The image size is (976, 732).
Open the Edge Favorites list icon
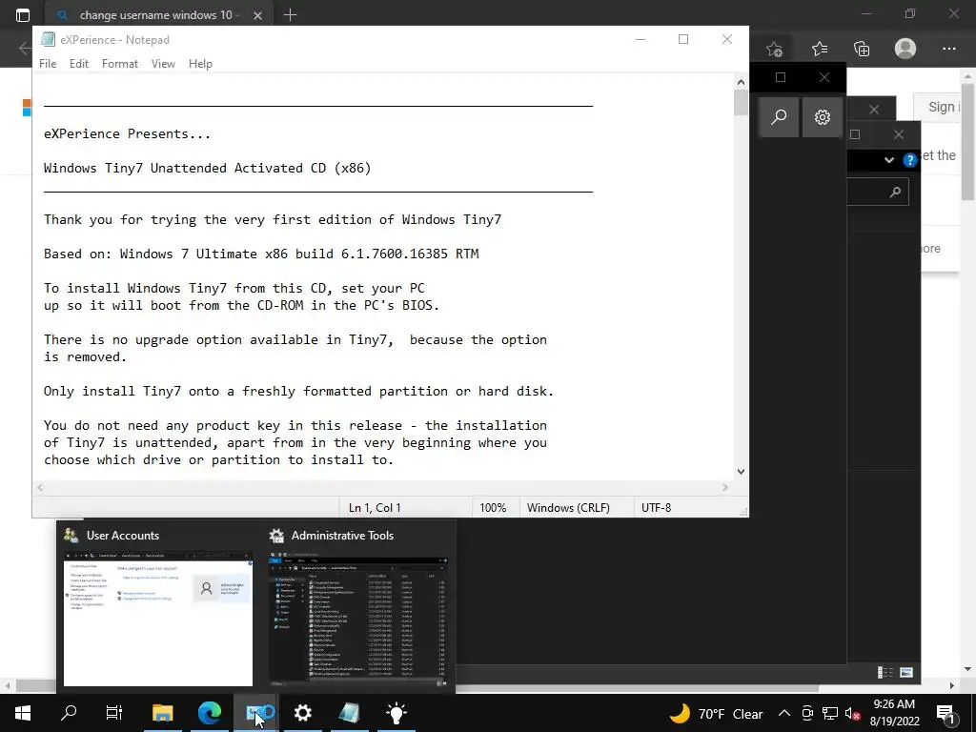(820, 49)
